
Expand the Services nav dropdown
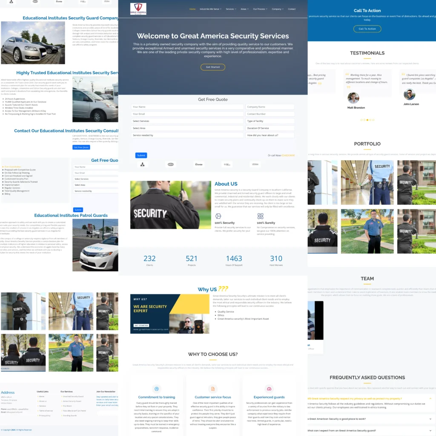[x=231, y=9]
